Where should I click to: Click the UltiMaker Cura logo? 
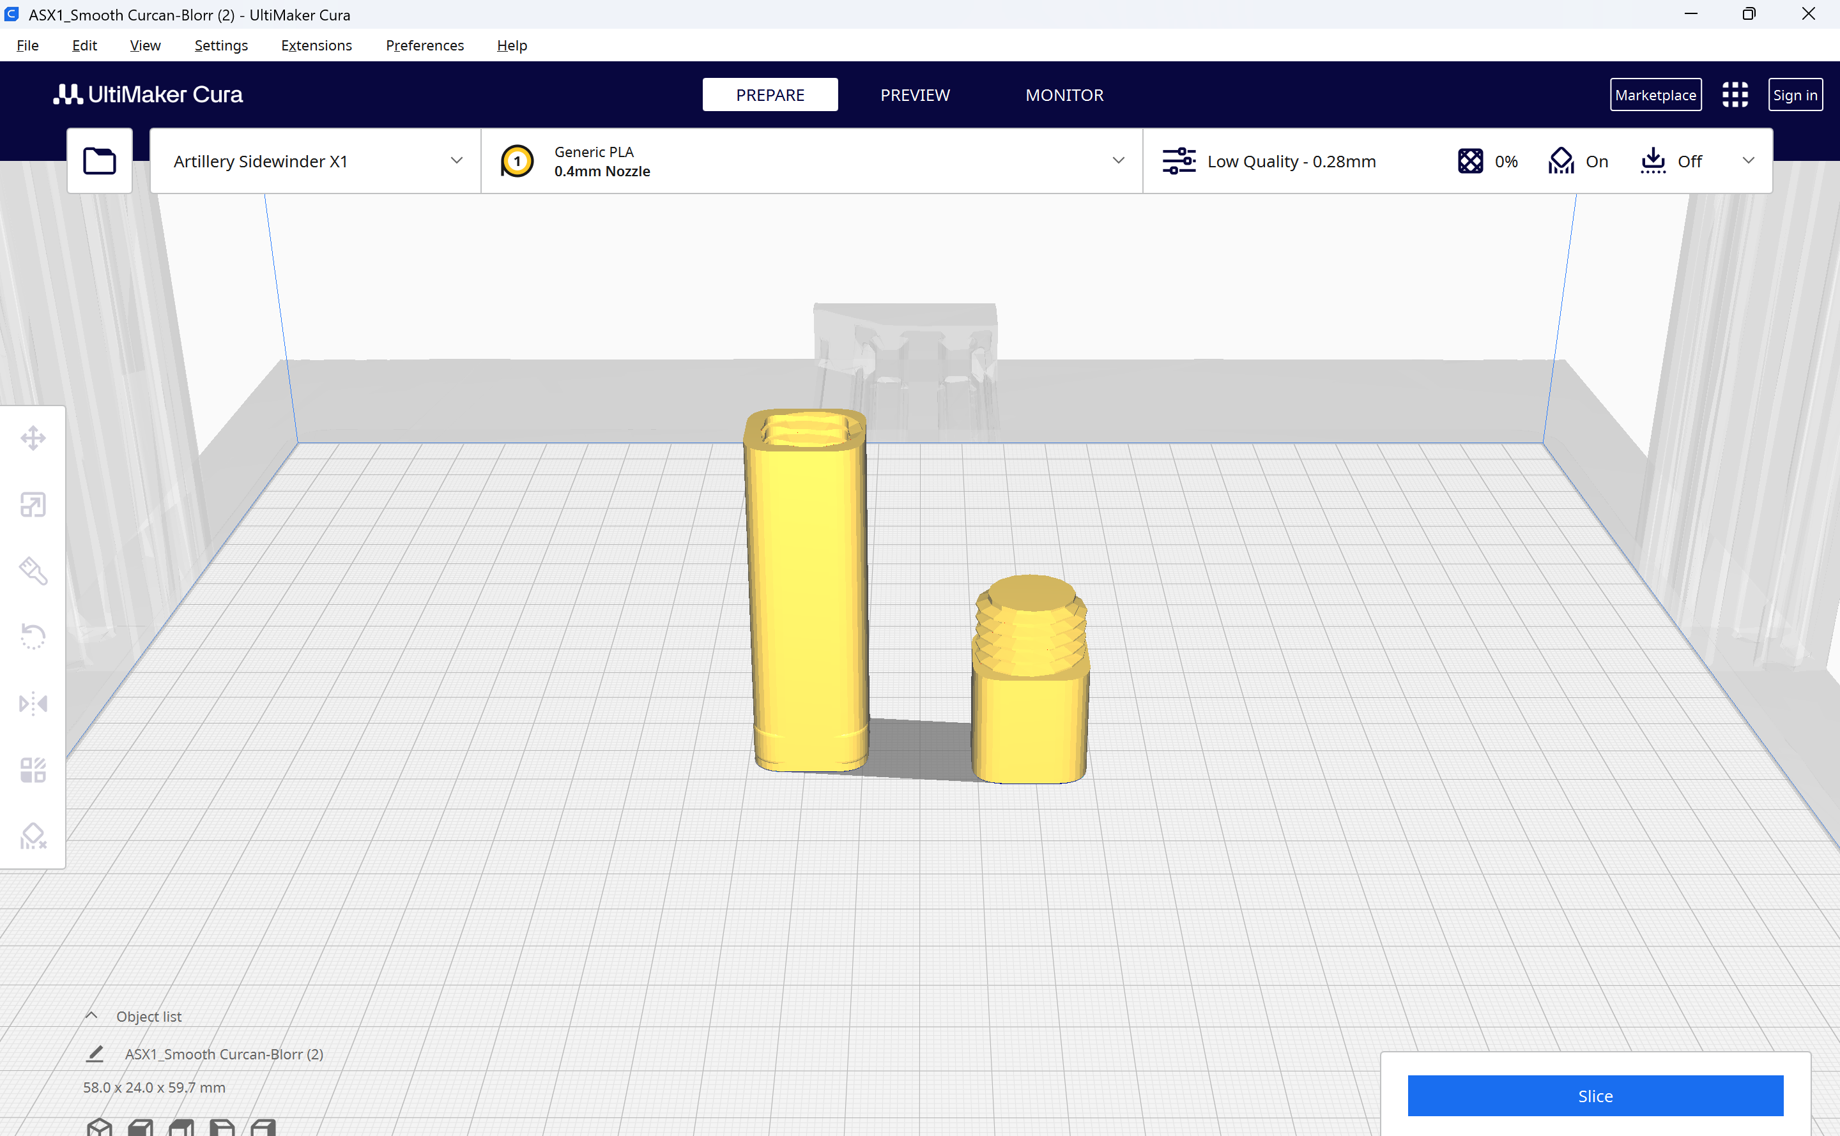[x=148, y=95]
